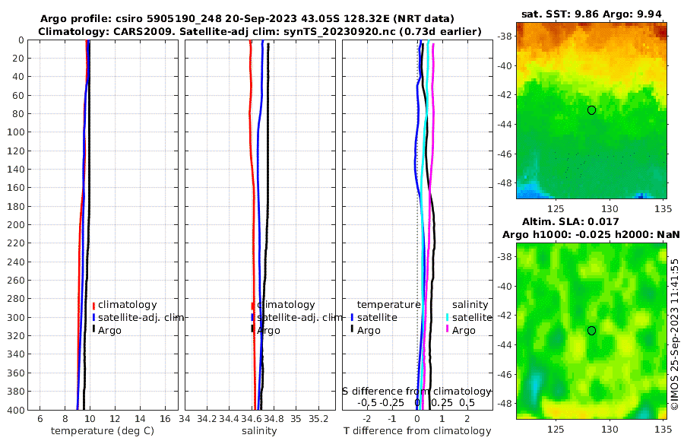Click cyan salinity satellite legend marker
The height and width of the screenshot is (441, 684).
448,317
